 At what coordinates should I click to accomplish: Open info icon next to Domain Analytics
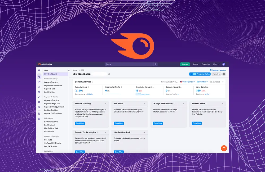coord(92,82)
